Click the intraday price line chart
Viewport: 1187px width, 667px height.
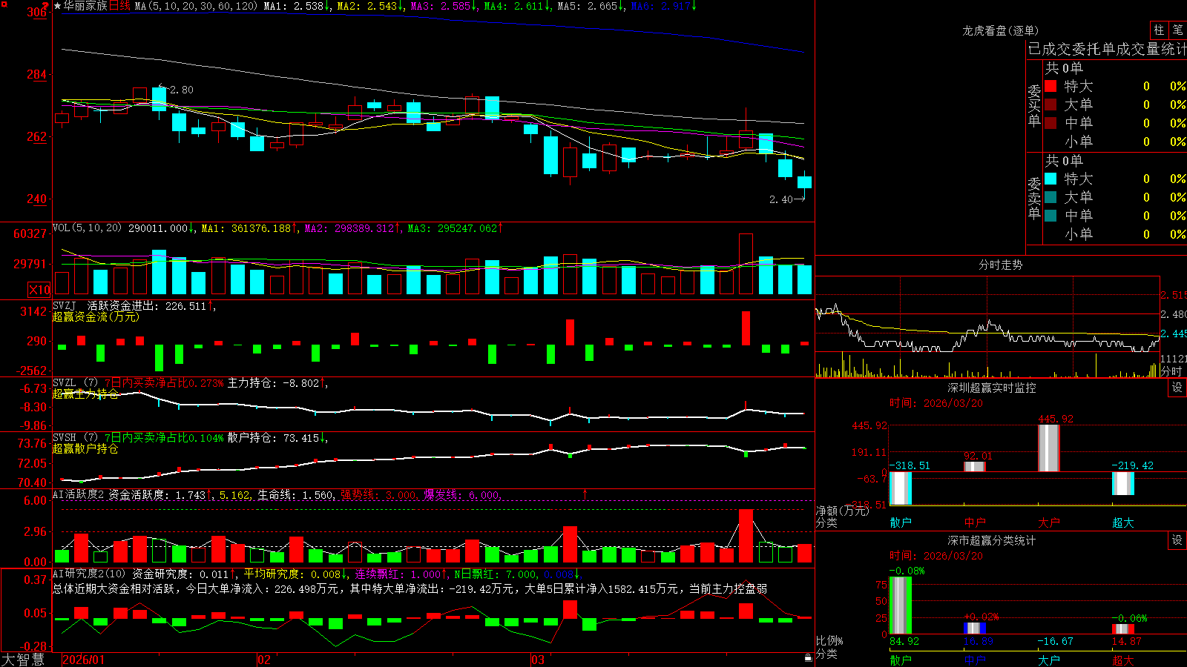(x=987, y=327)
